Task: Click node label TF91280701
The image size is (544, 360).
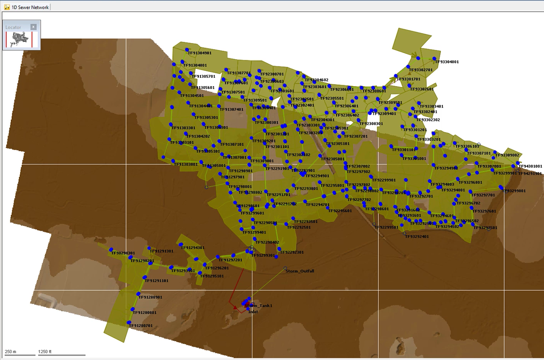Action: tap(141, 325)
